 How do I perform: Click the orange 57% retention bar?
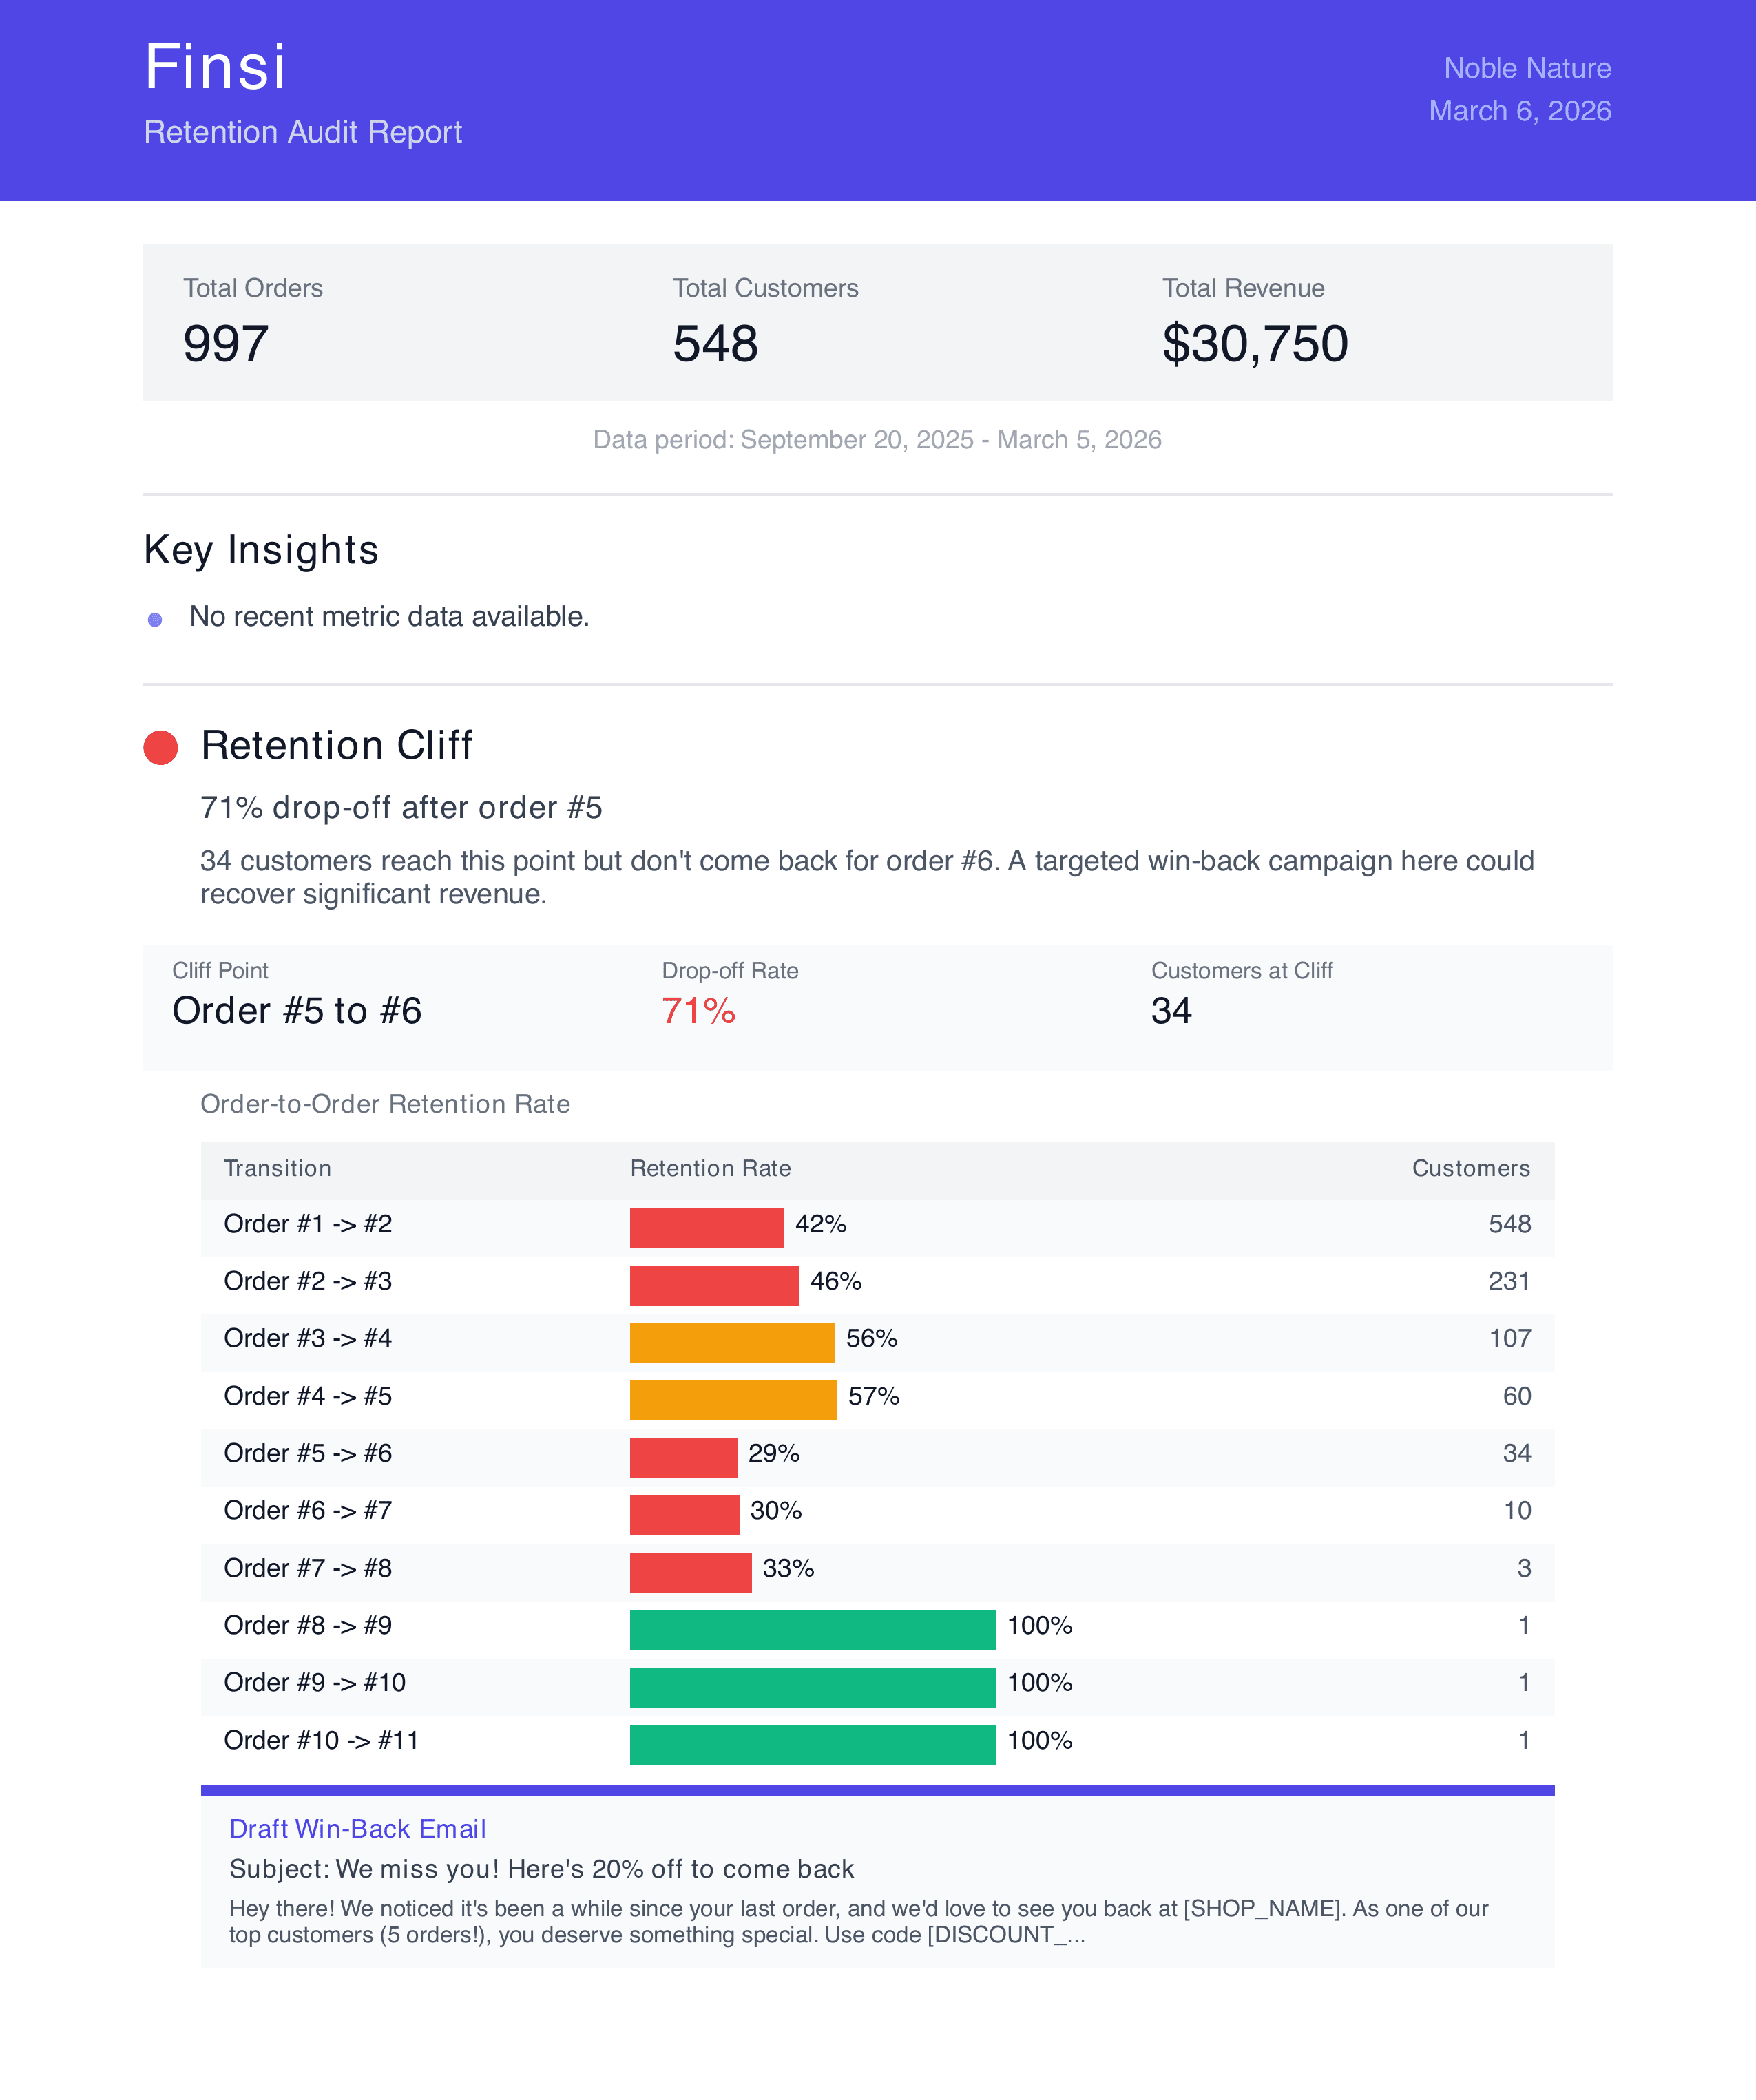[731, 1396]
